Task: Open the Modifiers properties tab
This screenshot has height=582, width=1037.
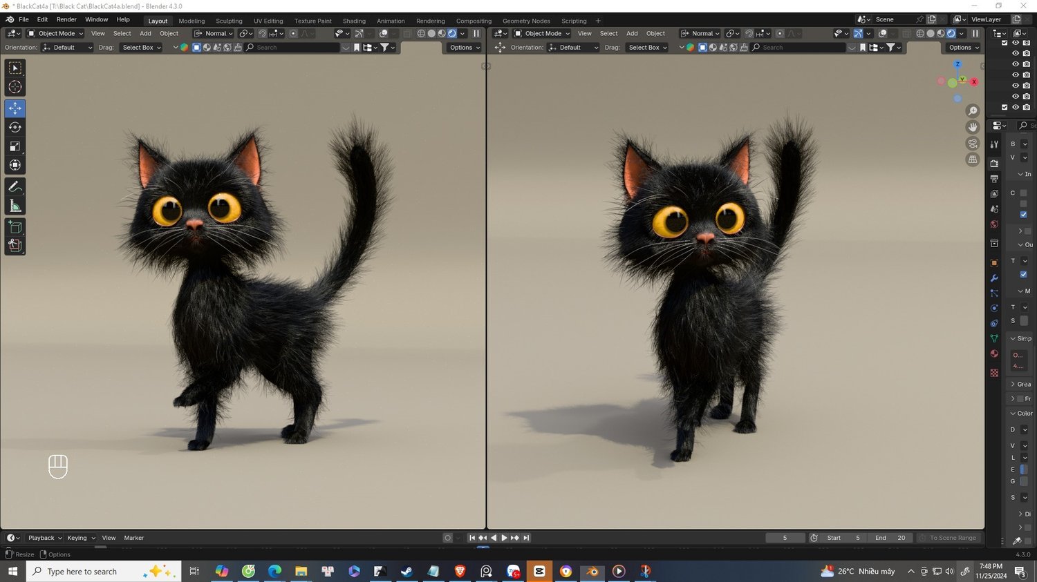Action: click(994, 278)
